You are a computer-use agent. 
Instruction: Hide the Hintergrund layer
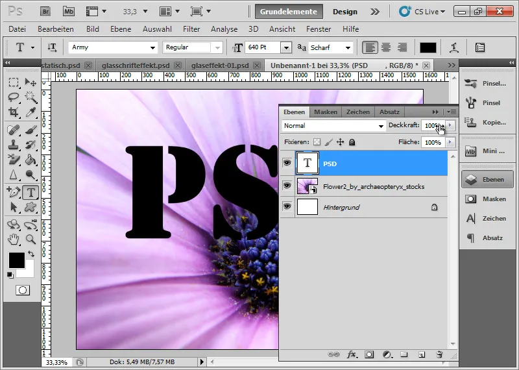(x=287, y=206)
